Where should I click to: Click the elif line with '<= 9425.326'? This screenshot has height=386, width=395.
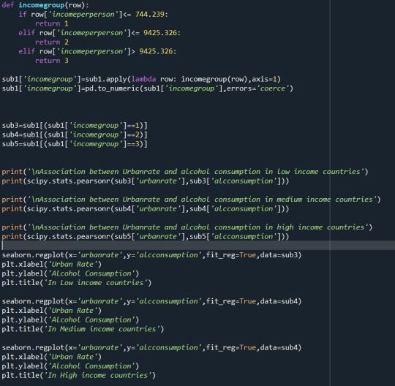[99, 33]
